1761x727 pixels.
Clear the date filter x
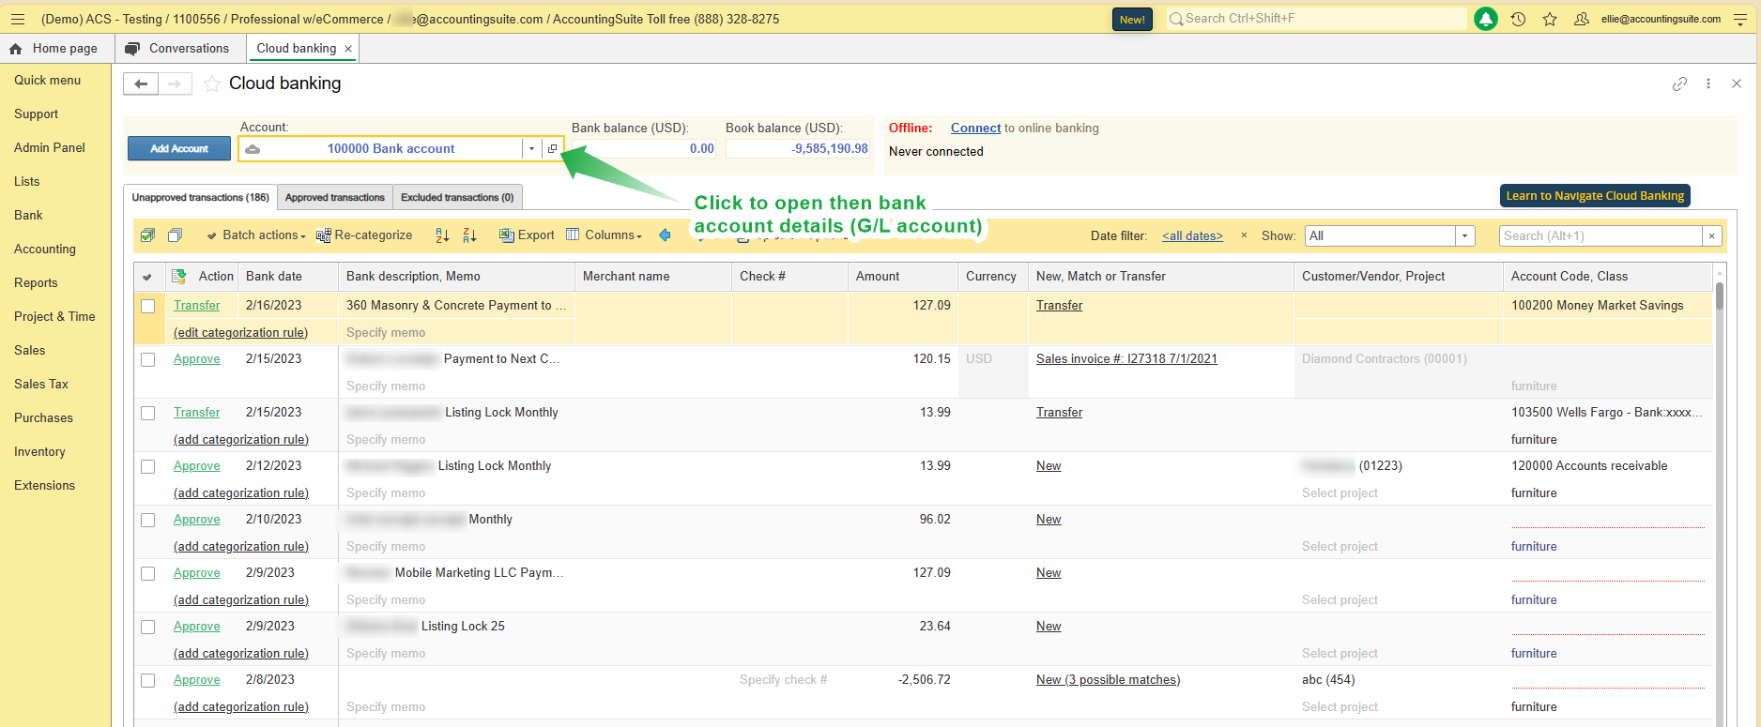pos(1245,235)
